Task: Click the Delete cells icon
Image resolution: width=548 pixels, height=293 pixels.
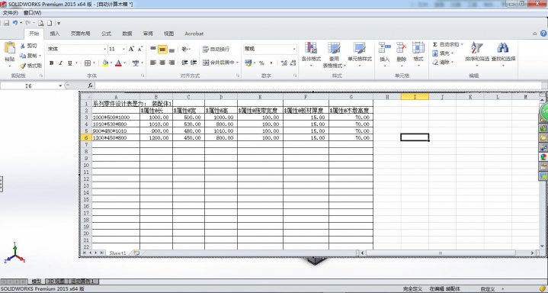Action: (x=401, y=47)
